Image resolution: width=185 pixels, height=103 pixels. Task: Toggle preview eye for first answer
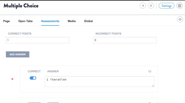(150, 71)
